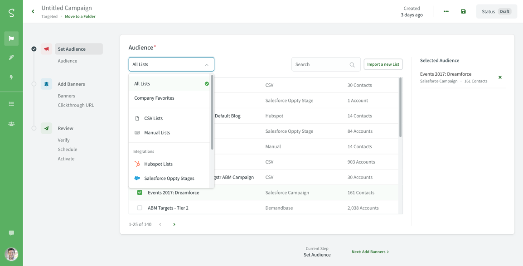The image size is (523, 266).
Task: Click the audience list table scrollbar
Action: click(401, 107)
